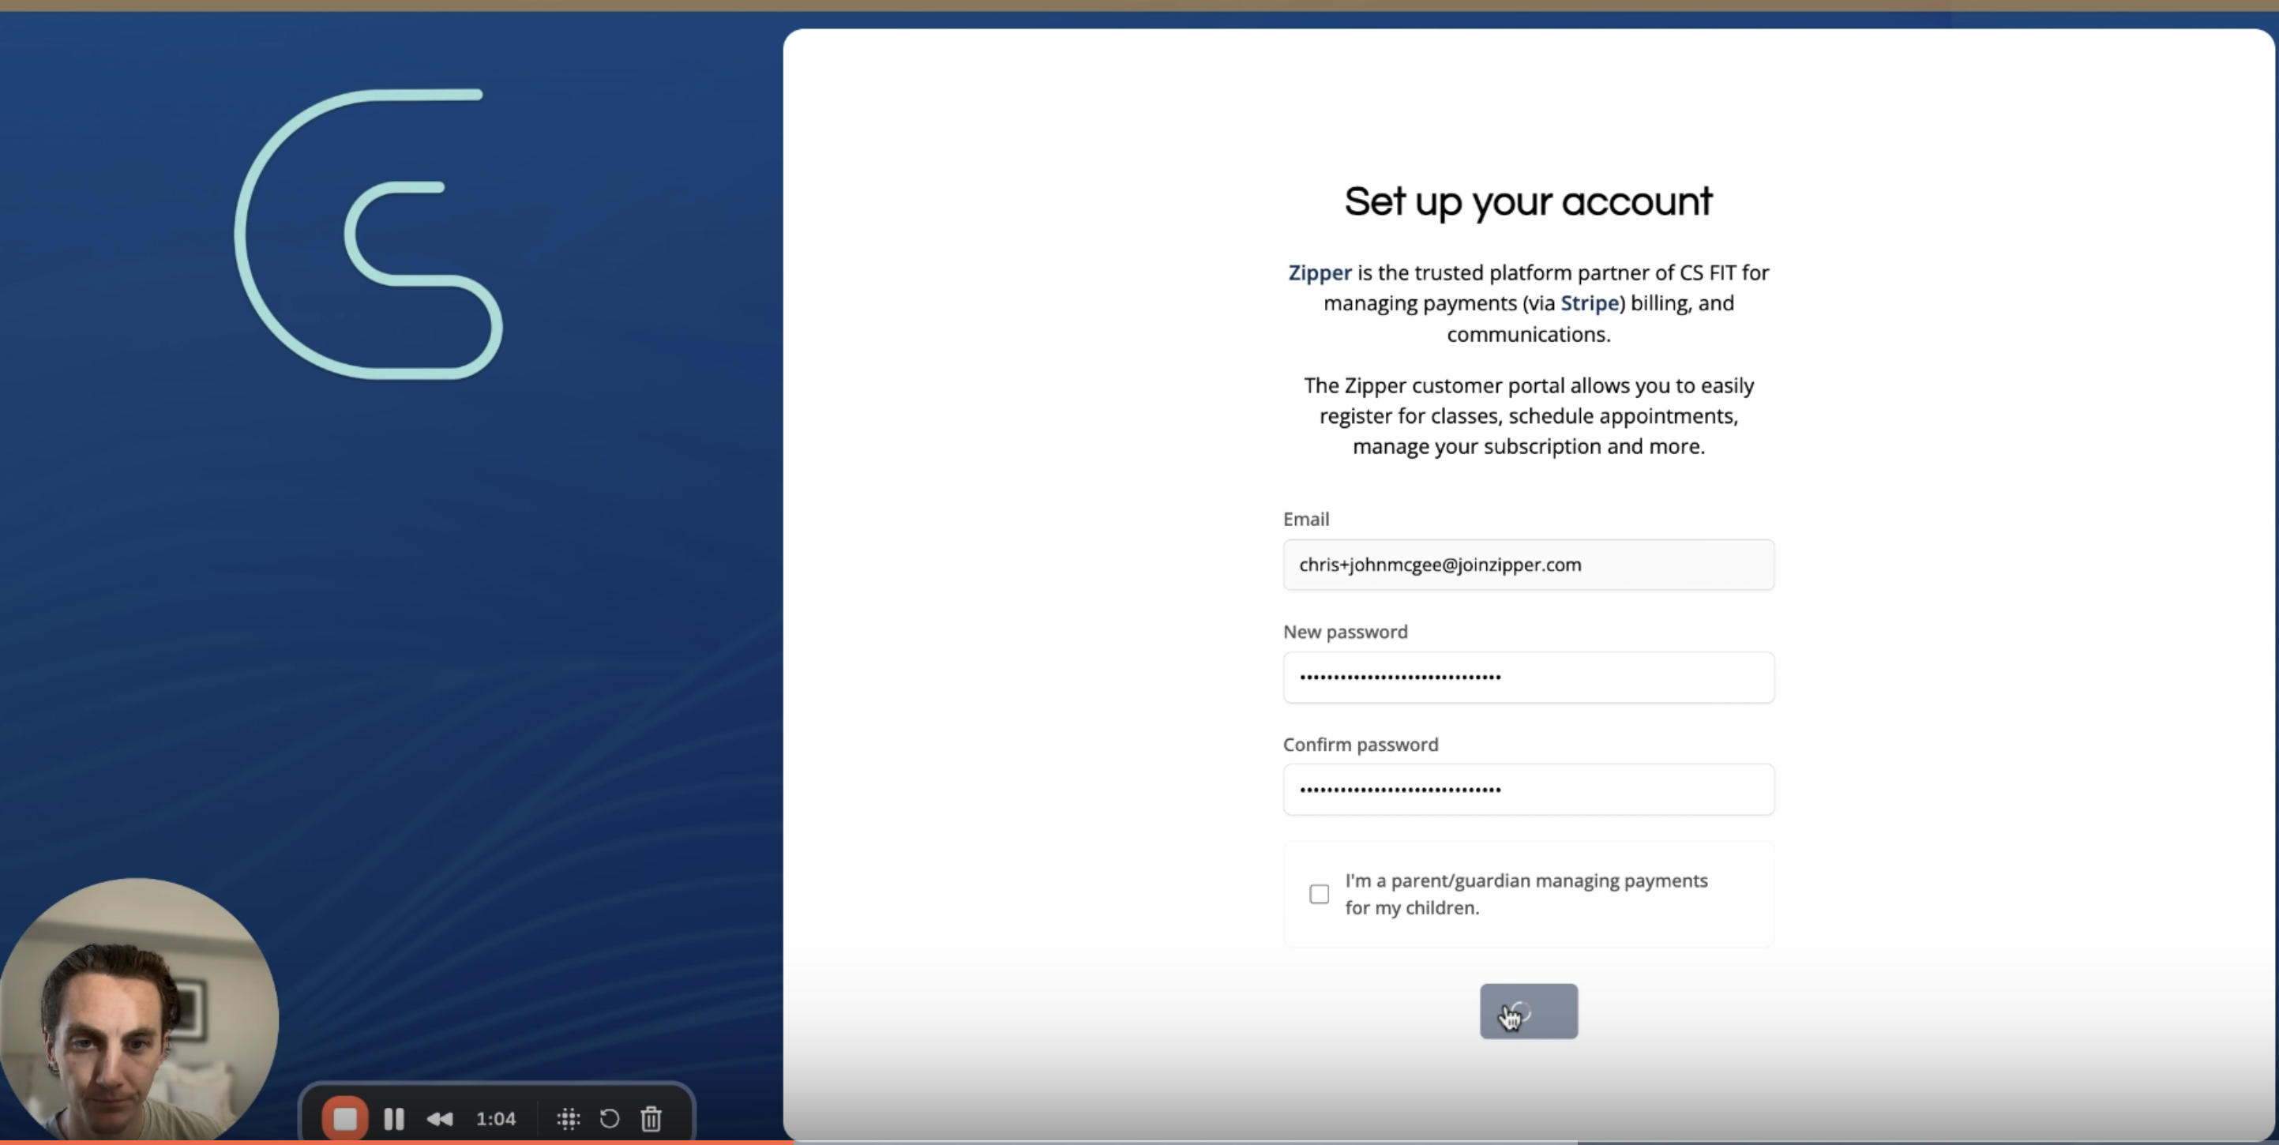Focus the Confirm password field
2279x1145 pixels.
tap(1528, 790)
